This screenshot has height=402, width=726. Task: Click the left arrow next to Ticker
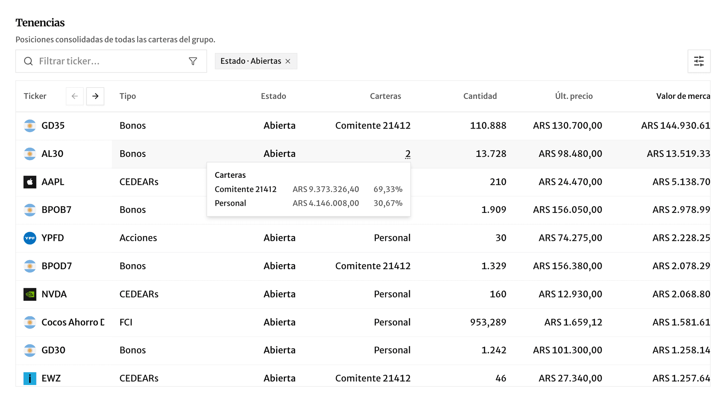coord(75,96)
